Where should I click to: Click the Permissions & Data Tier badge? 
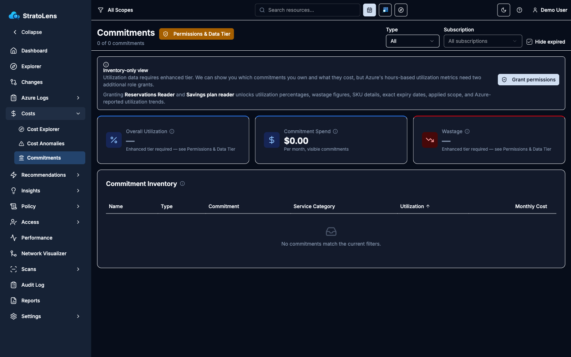pos(197,34)
